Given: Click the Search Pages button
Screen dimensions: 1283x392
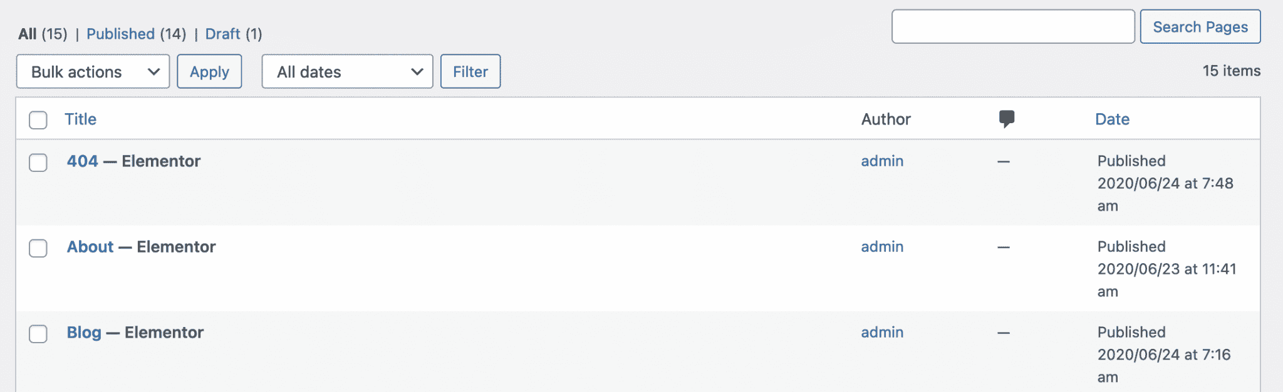Looking at the screenshot, I should 1200,26.
